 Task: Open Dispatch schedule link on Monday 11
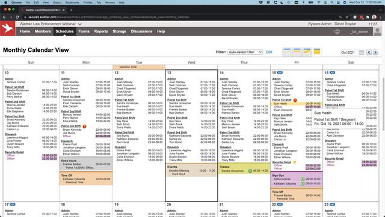pyautogui.click(x=67, y=141)
